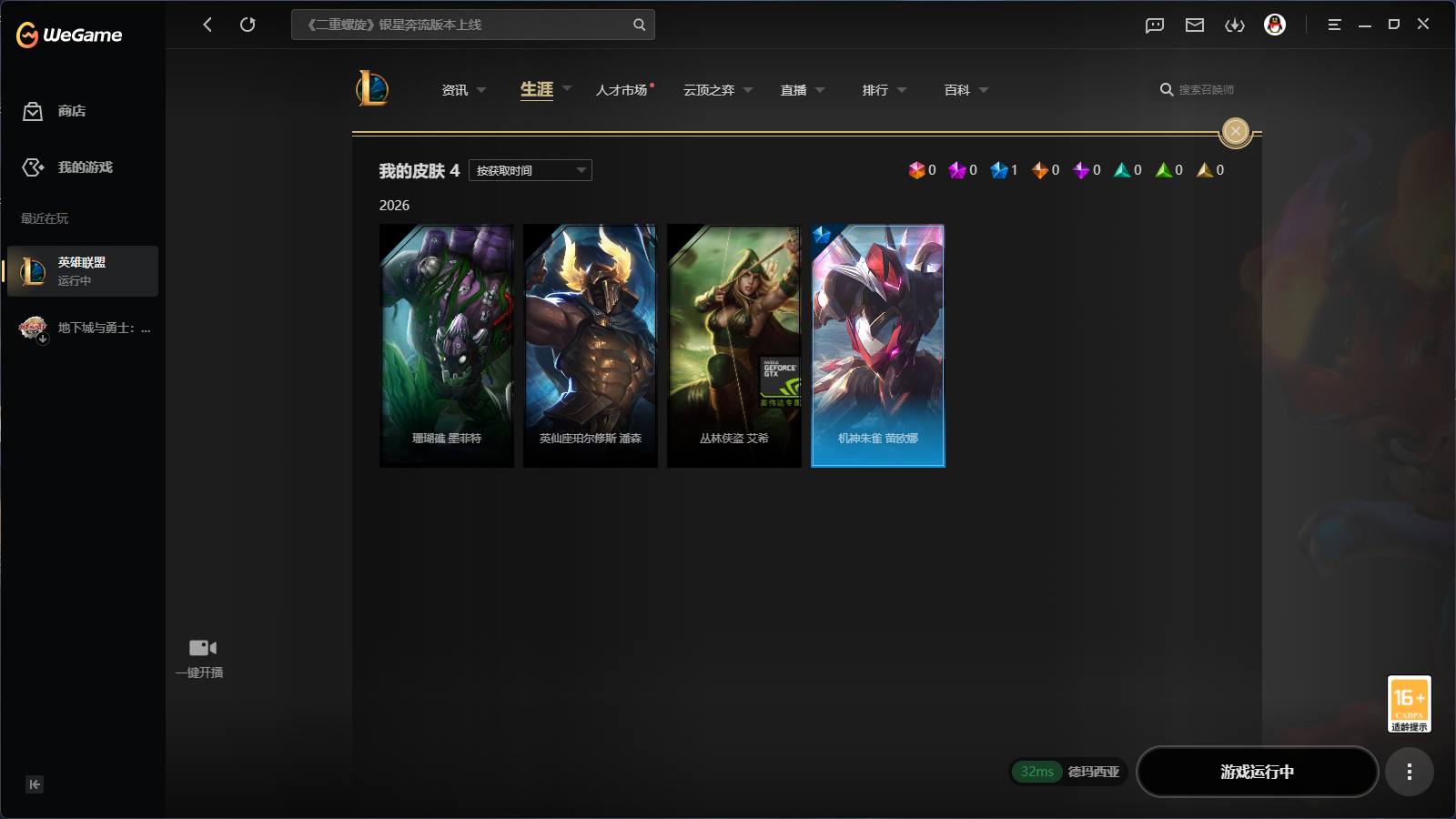The image size is (1456, 819).
Task: Click the 32ms ping indicator
Action: [1036, 772]
